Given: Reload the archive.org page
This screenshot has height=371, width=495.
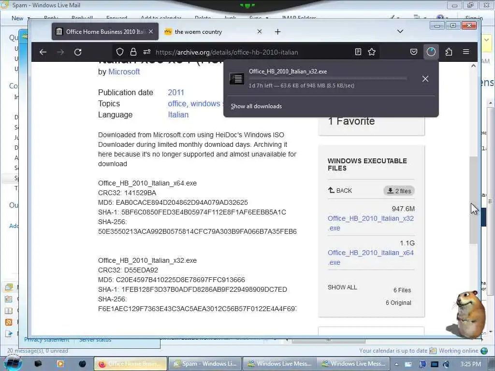Looking at the screenshot, I should pyautogui.click(x=78, y=52).
